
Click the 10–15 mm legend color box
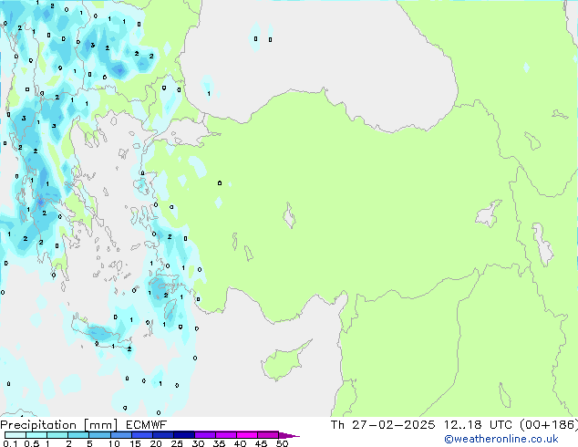(x=120, y=435)
